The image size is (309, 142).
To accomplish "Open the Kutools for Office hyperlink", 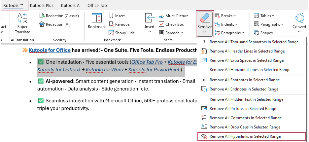I will (x=50, y=50).
